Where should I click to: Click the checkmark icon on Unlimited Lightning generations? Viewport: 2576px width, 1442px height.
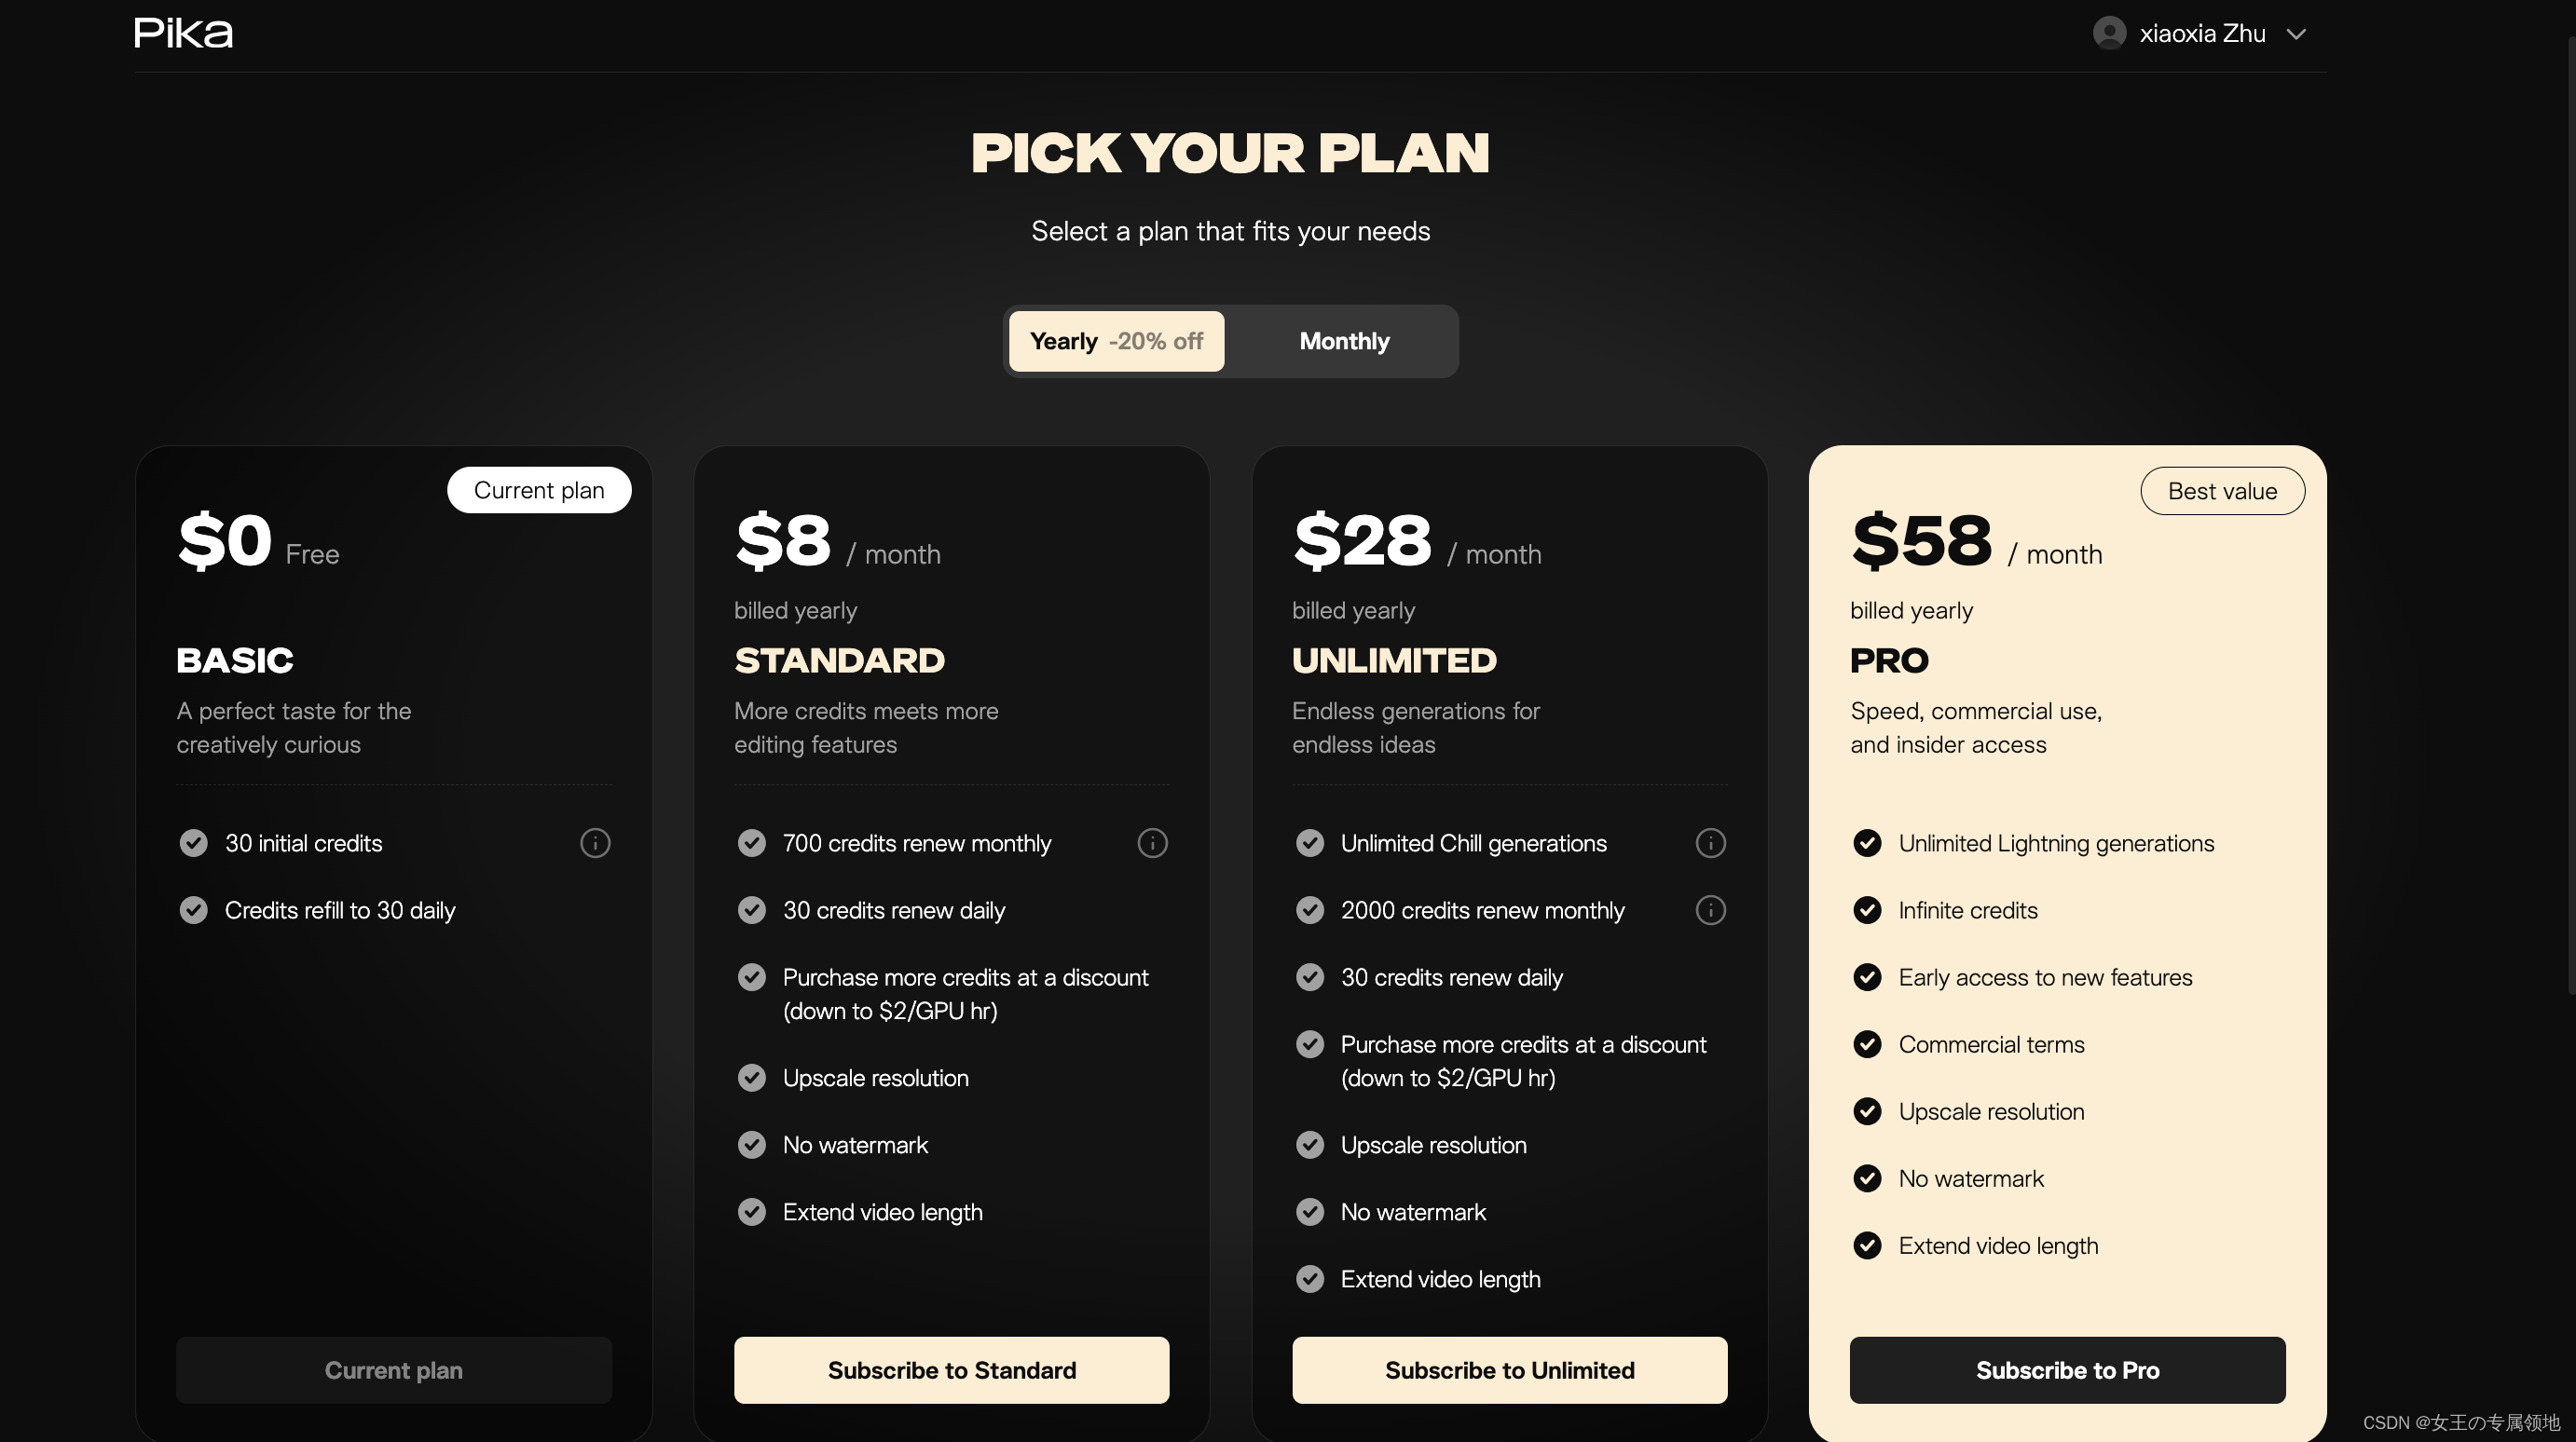[1865, 842]
